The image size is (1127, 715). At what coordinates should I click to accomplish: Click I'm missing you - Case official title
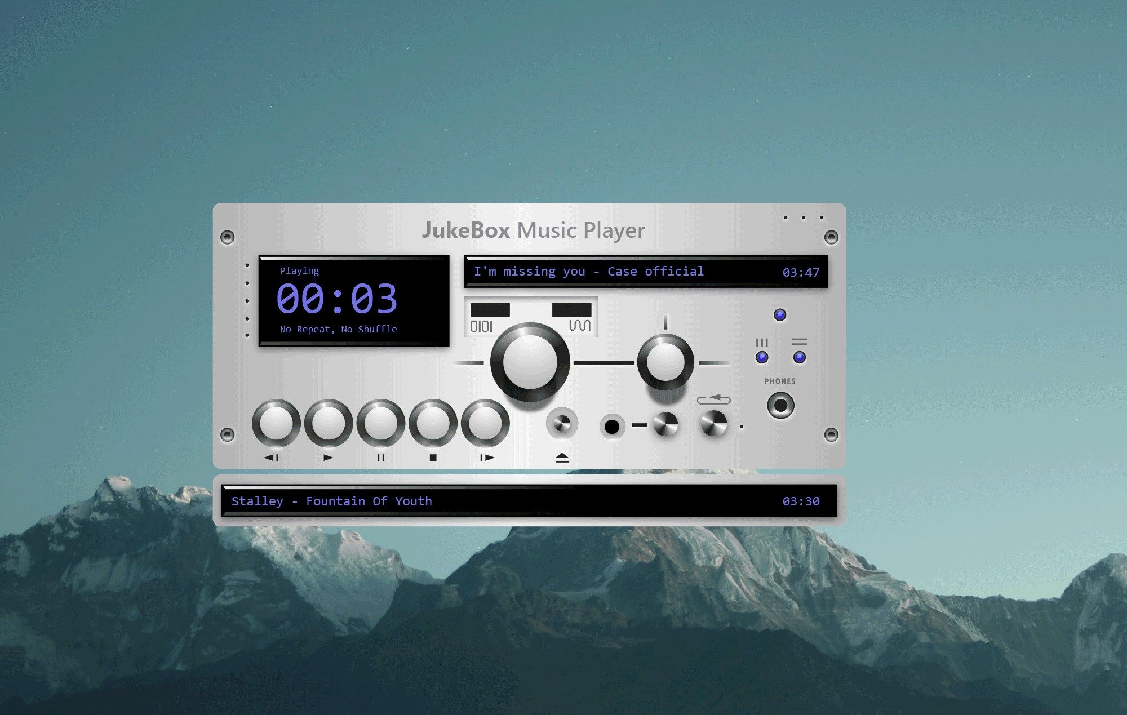click(x=589, y=272)
